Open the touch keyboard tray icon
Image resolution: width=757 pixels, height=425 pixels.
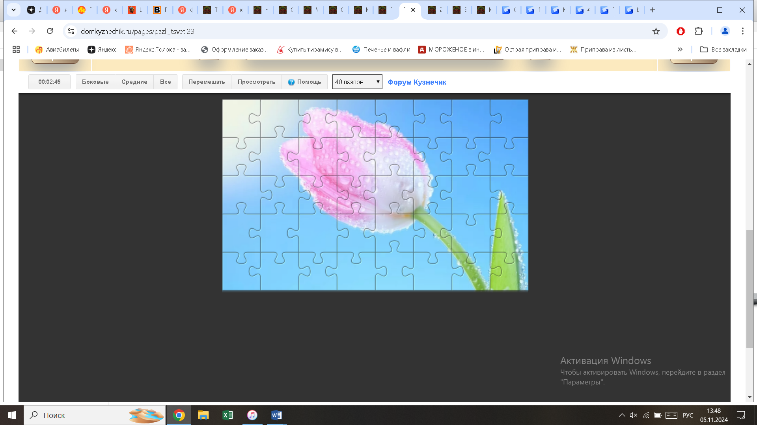click(x=671, y=415)
